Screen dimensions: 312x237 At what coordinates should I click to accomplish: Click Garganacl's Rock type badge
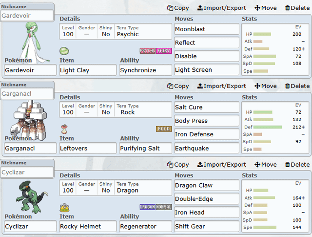(164, 129)
